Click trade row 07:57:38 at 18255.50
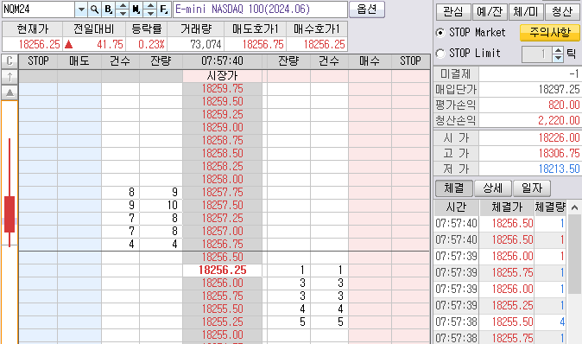This screenshot has width=582, height=344. pos(500,322)
